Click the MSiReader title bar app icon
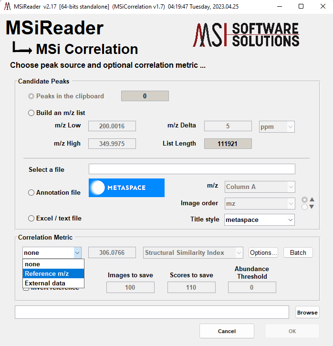 [7, 6]
